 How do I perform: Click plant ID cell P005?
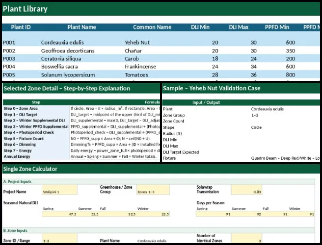pyautogui.click(x=9, y=75)
